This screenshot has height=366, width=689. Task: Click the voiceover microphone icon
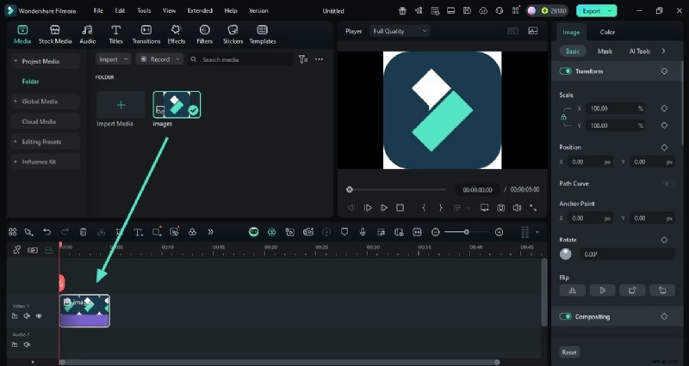pyautogui.click(x=363, y=232)
